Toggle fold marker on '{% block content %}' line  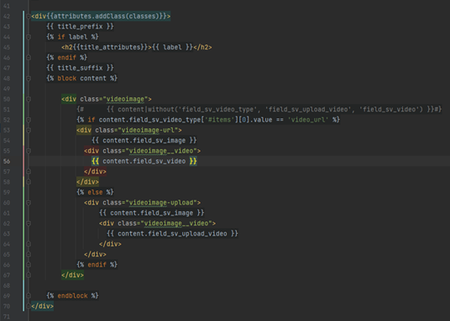click(x=29, y=78)
